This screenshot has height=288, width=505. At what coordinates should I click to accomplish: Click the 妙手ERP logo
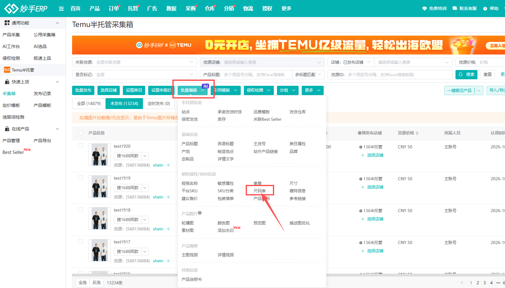pos(26,8)
